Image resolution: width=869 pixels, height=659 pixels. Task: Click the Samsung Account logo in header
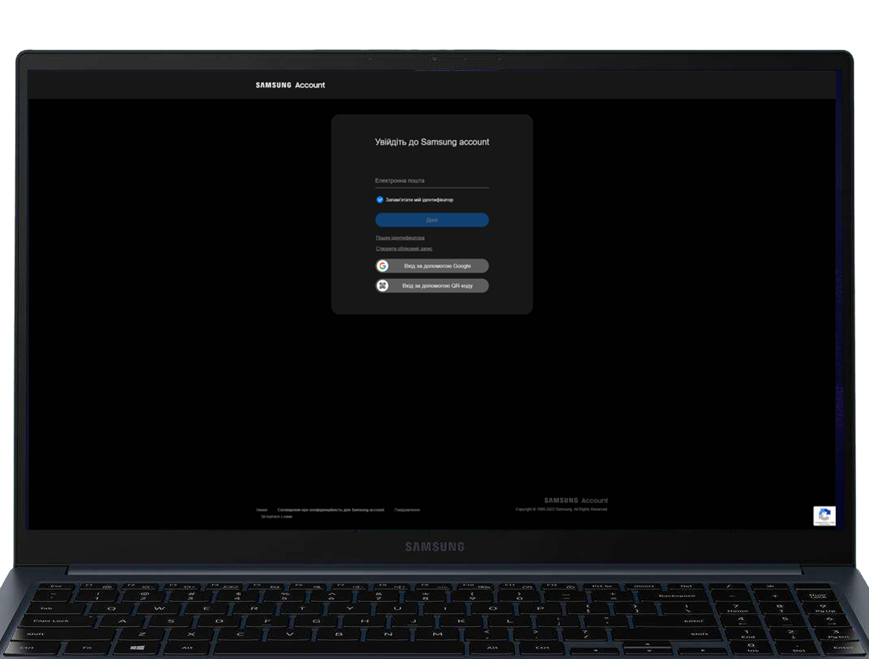click(x=290, y=85)
